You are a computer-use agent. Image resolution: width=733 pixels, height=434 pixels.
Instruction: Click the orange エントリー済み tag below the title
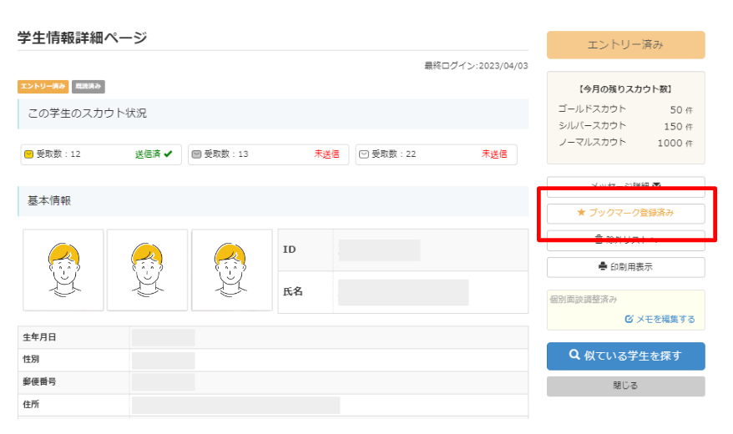point(43,87)
